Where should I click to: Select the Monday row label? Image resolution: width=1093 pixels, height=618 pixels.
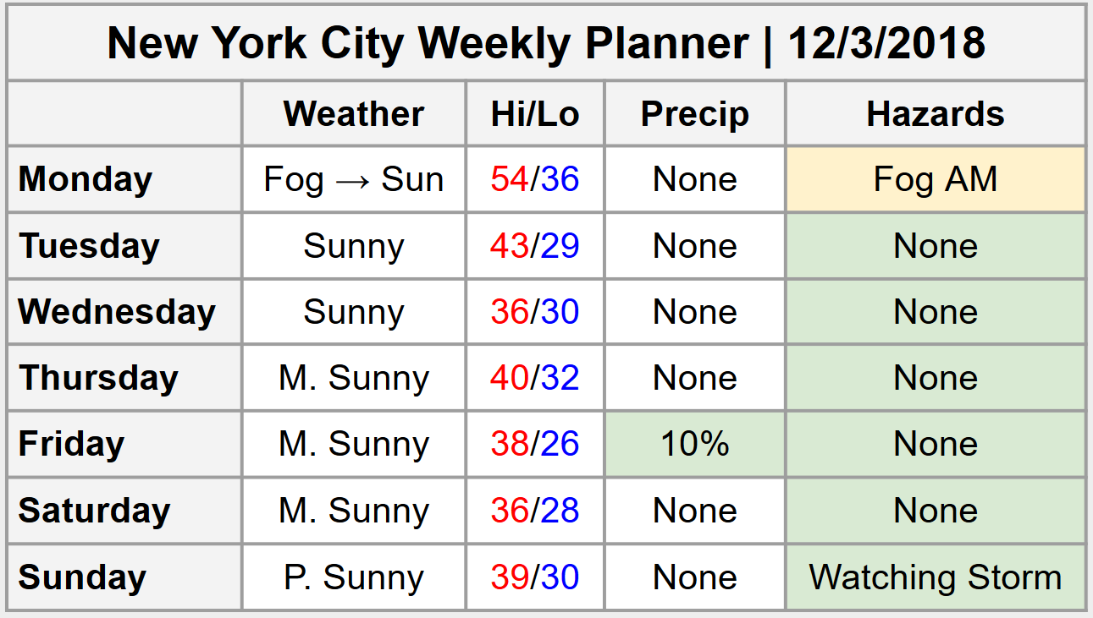(86, 179)
